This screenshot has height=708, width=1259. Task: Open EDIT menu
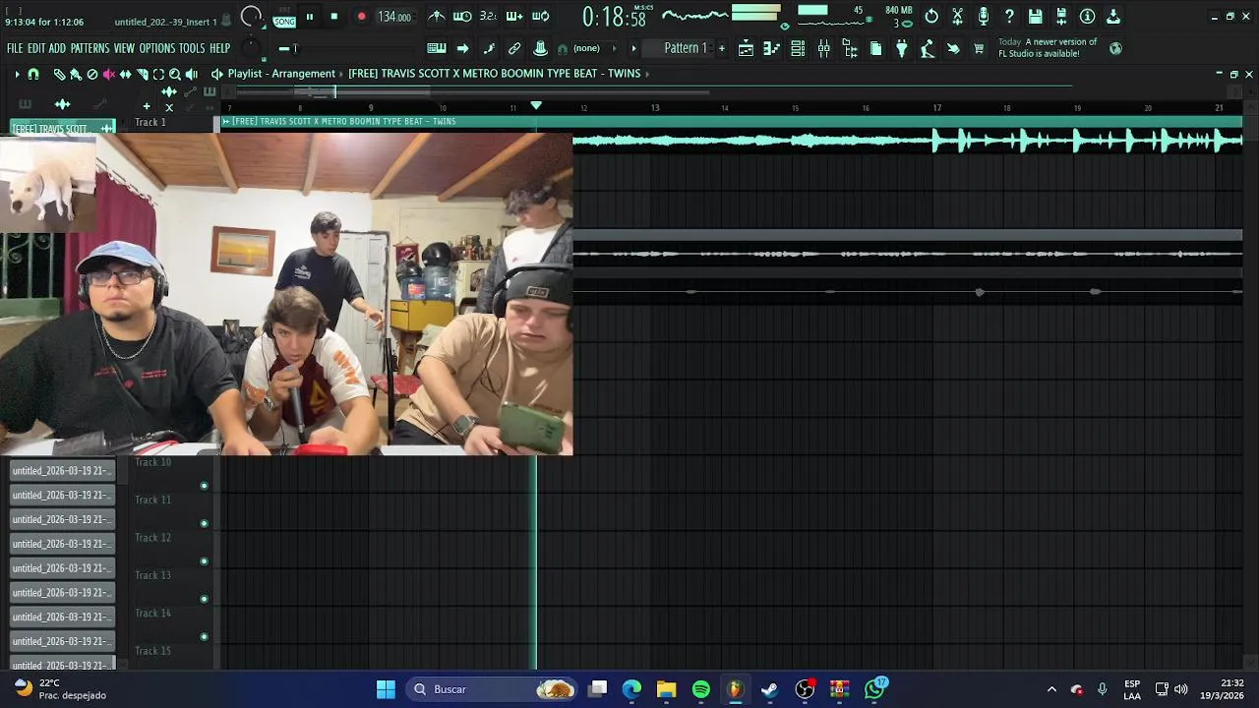pos(36,48)
